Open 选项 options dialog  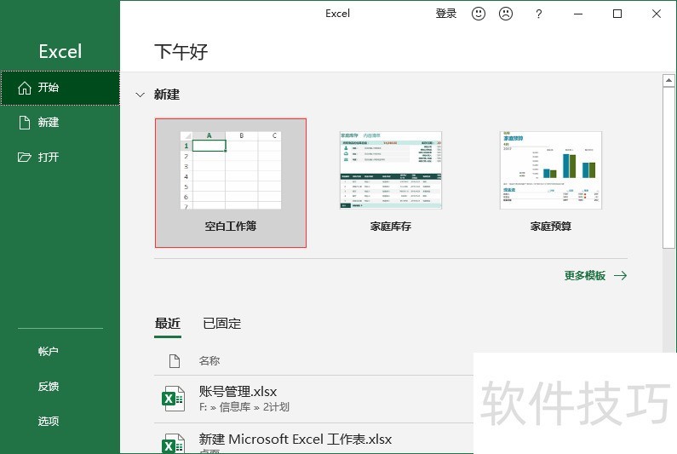pyautogui.click(x=48, y=421)
